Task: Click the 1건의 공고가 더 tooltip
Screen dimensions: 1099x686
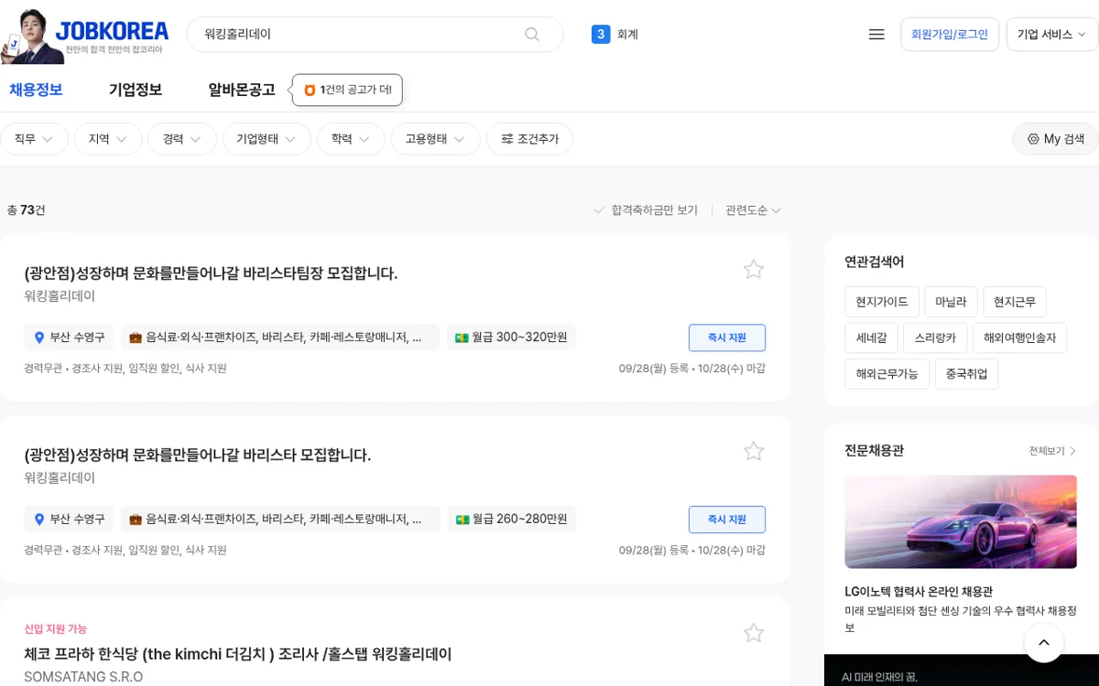Action: coord(347,90)
